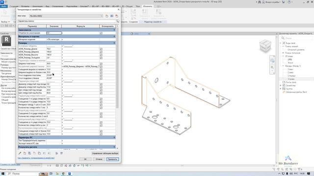Collapse the Размеры group header
This screenshot has height=176, width=314.
[114, 43]
